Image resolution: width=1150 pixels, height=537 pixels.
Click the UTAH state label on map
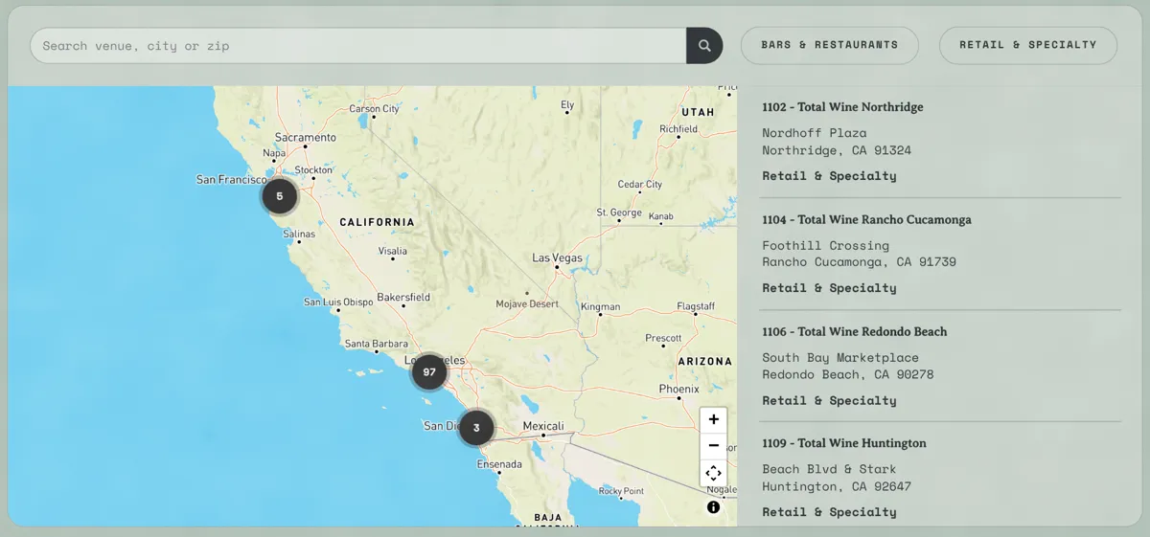coord(698,112)
